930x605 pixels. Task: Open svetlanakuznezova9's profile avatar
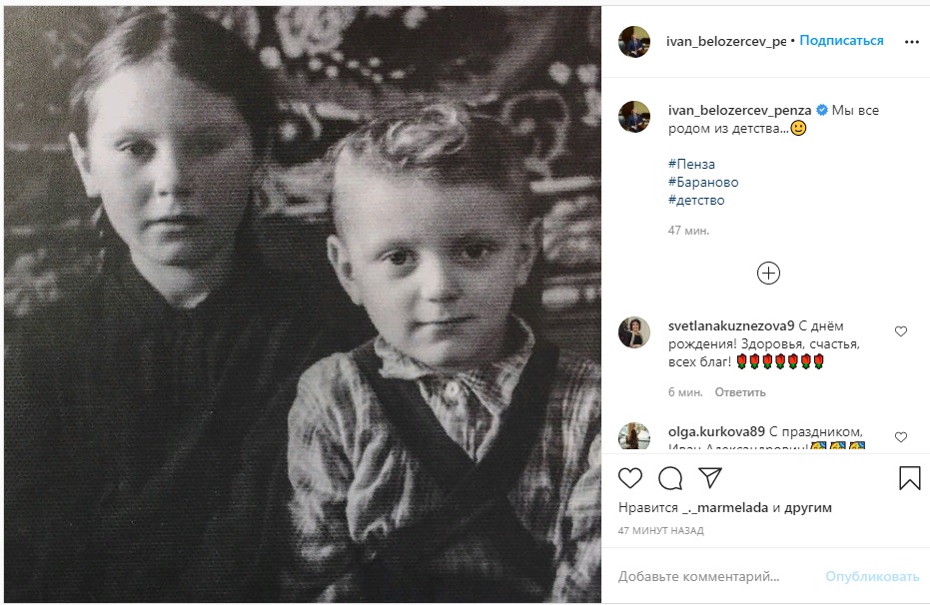point(634,332)
